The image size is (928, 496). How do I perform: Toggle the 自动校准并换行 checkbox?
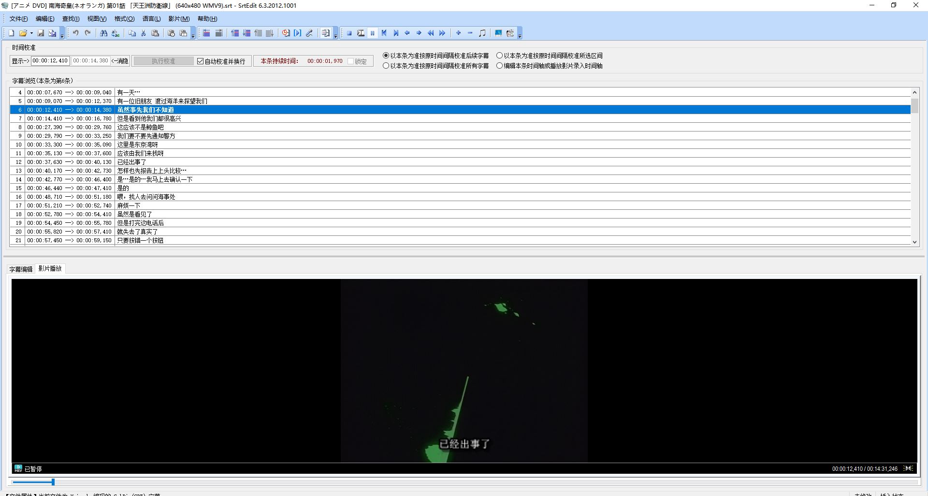pos(201,61)
